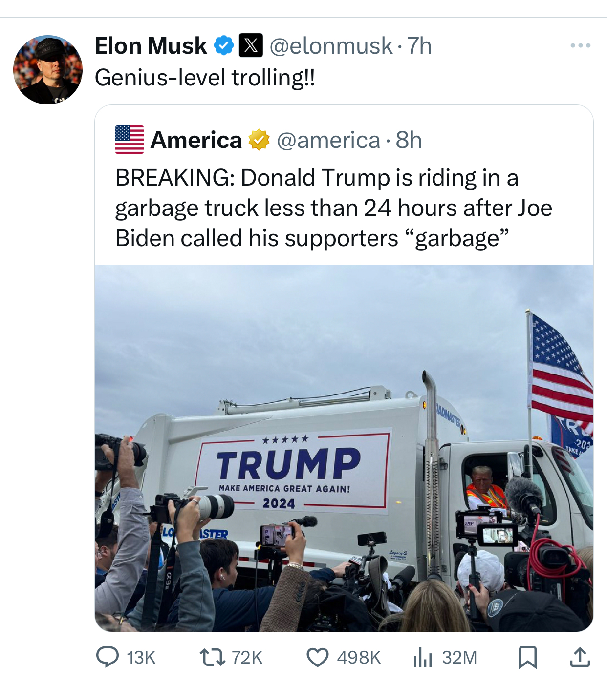Share the post via upload arrow icon

tap(580, 657)
